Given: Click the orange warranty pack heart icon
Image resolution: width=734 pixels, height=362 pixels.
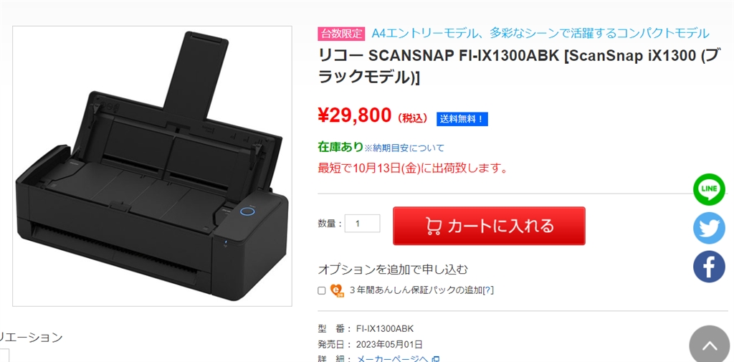Looking at the screenshot, I should tap(337, 290).
